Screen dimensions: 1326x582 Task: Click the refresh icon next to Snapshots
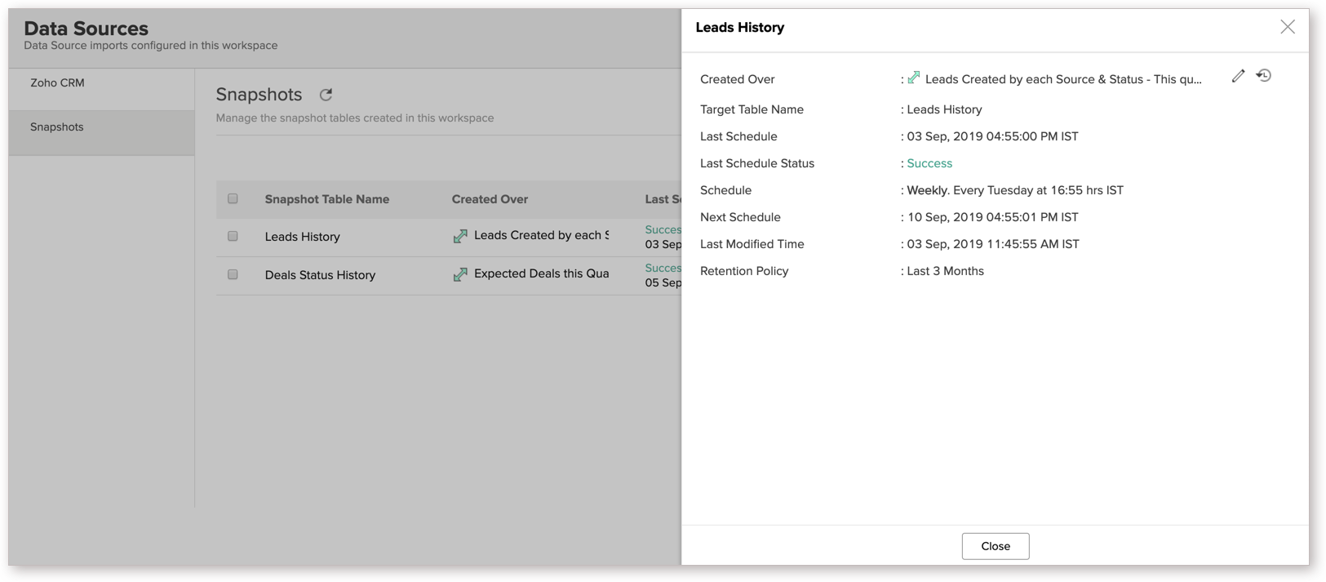326,95
